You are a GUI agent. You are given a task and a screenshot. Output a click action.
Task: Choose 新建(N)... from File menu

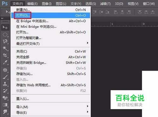point(51,10)
